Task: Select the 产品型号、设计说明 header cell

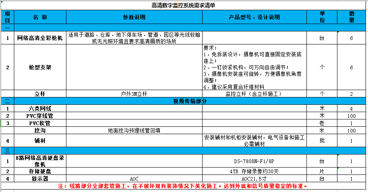Action: click(255, 17)
